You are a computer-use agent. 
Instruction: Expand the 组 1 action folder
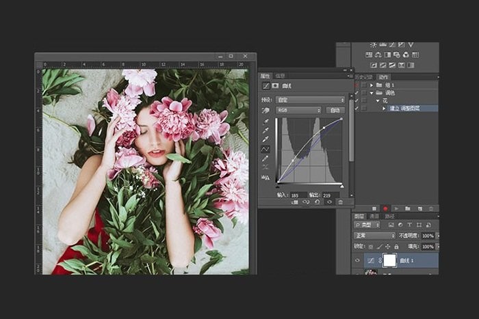coord(371,85)
